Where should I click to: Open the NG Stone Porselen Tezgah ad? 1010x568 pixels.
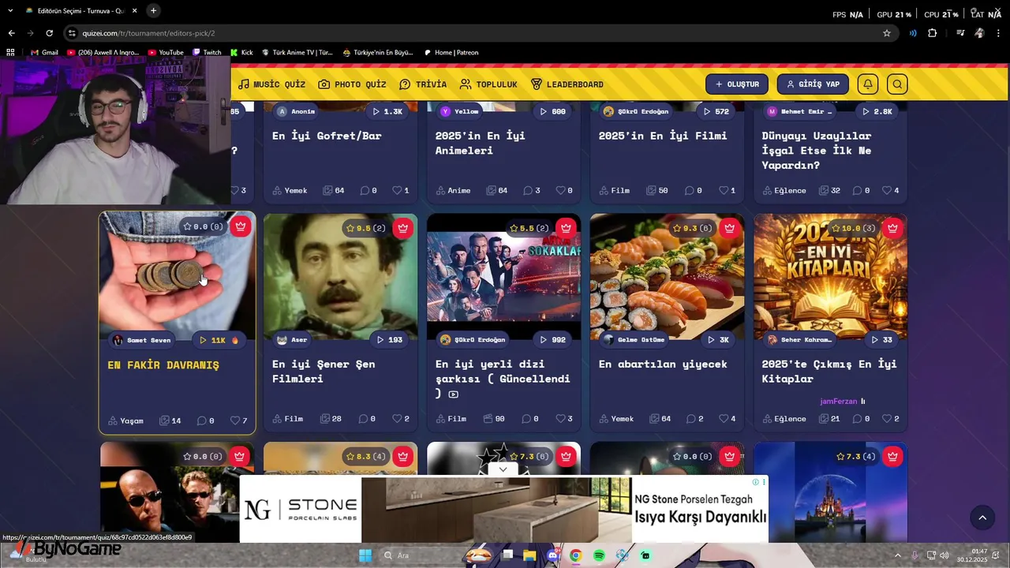pyautogui.click(x=503, y=509)
